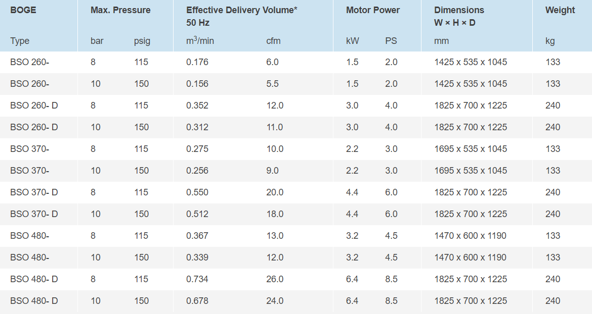The width and height of the screenshot is (592, 314).
Task: Click the 0.176 delivery volume value
Action: tap(197, 62)
